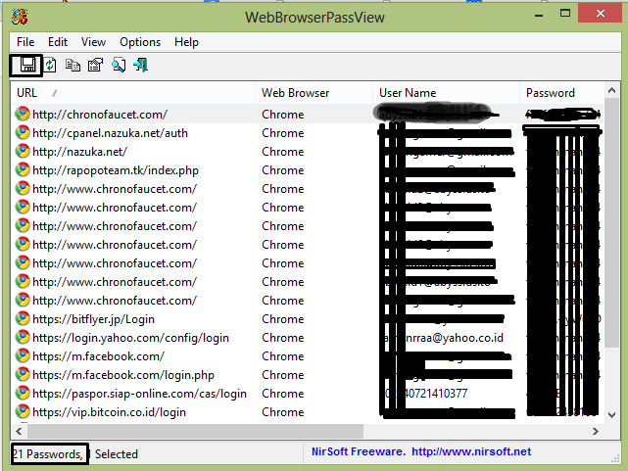Click Chrome icon beside rapopoteam.tk/index.php

[23, 170]
